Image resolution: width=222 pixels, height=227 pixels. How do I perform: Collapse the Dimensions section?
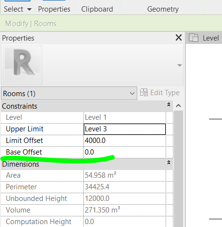[169, 163]
